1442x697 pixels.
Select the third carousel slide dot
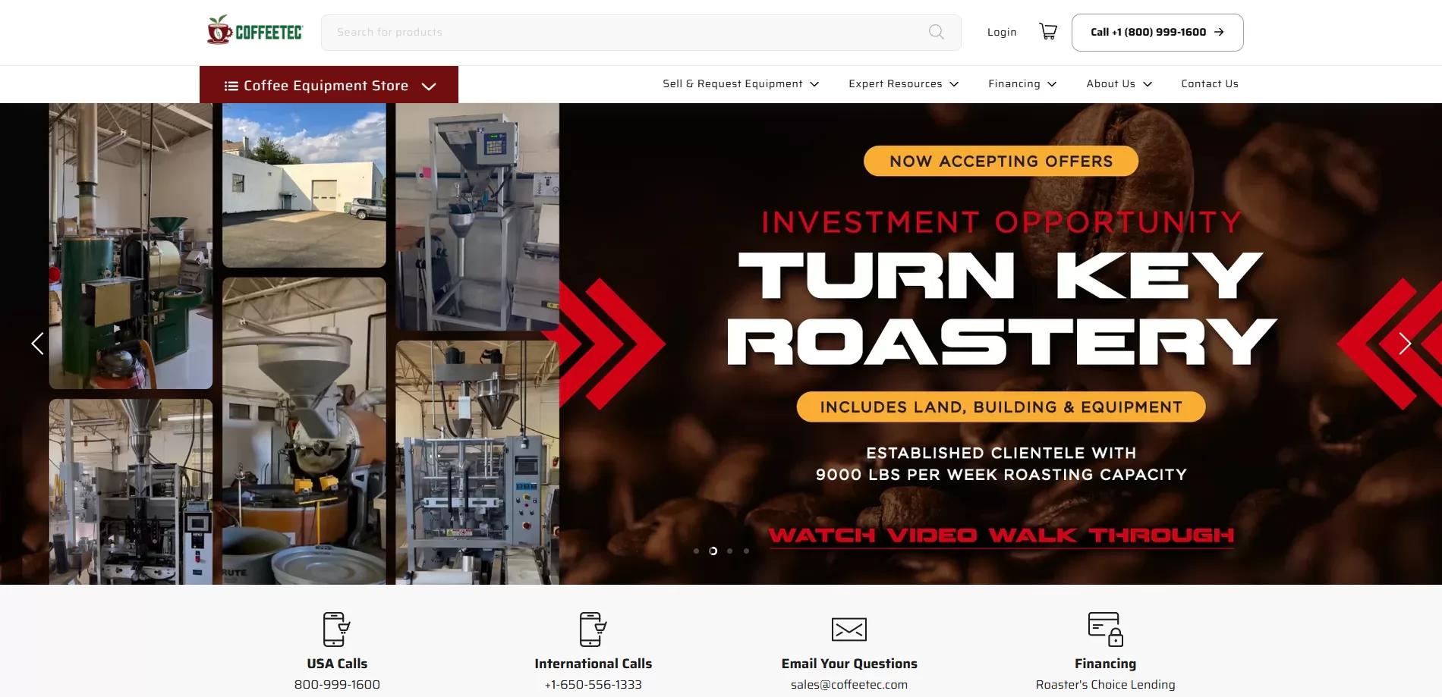coord(729,551)
